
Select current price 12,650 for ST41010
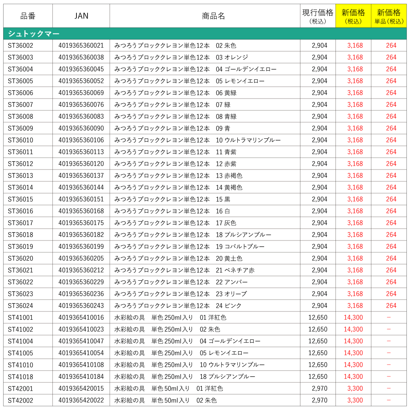(318, 365)
